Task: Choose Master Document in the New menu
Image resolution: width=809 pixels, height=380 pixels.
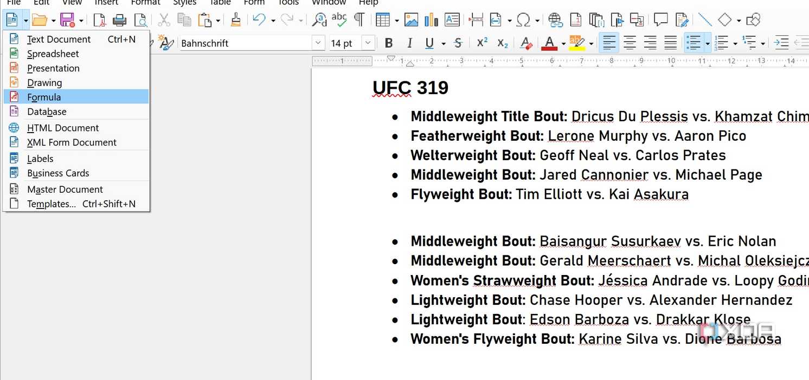Action: 76,189
